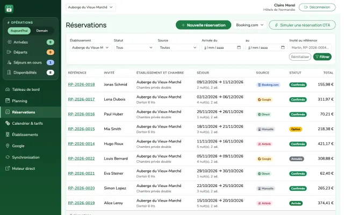Image resolution: width=344 pixels, height=215 pixels.
Task: Expand the Auberge du Vieux-Marché header selector
Action: click(91, 7)
